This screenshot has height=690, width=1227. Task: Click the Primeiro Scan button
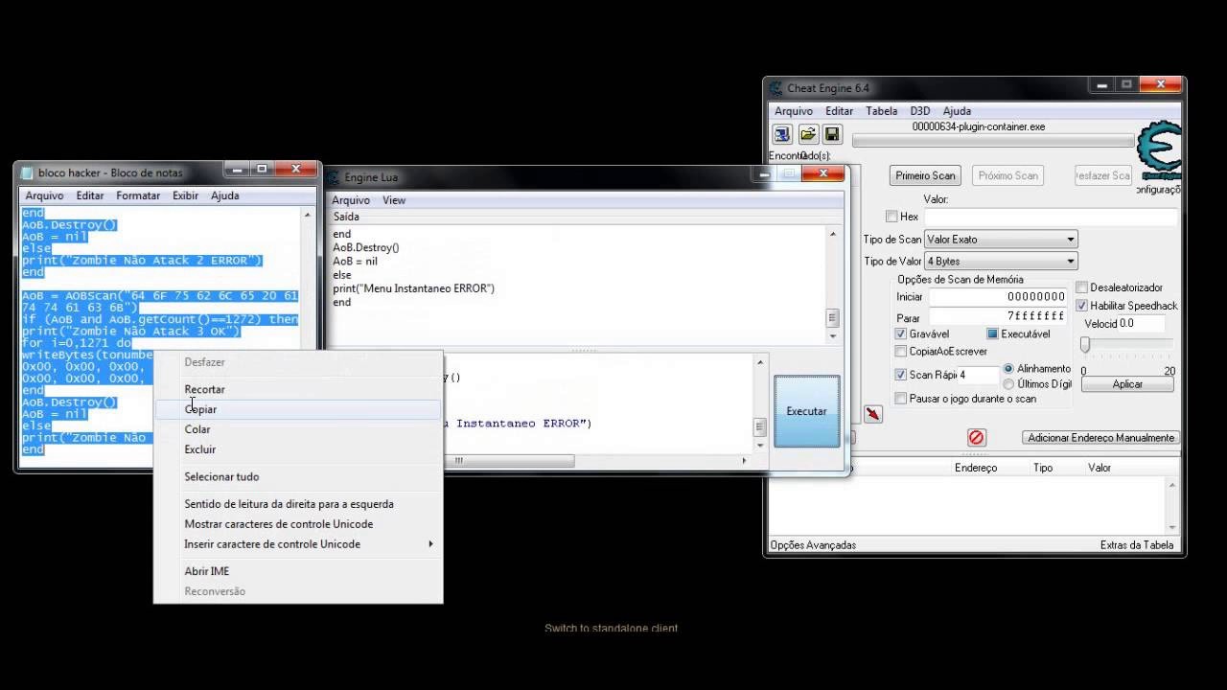tap(926, 175)
